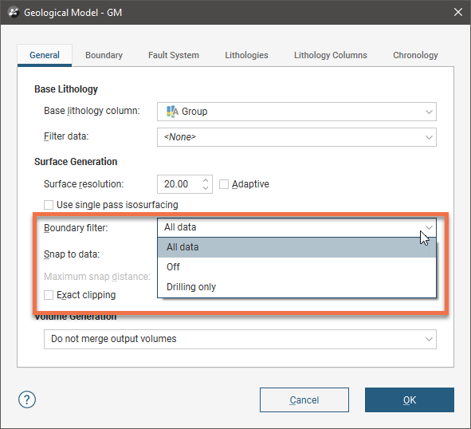Screen dimensions: 471x429
Task: Open the volume merge options dropdown
Action: [x=240, y=339]
